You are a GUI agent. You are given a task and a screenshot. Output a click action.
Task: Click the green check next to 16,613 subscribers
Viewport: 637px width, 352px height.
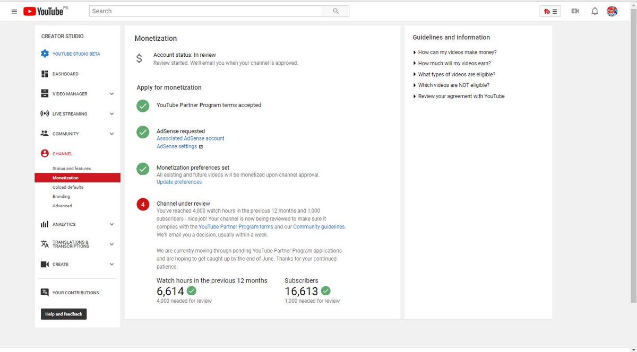coord(326,291)
